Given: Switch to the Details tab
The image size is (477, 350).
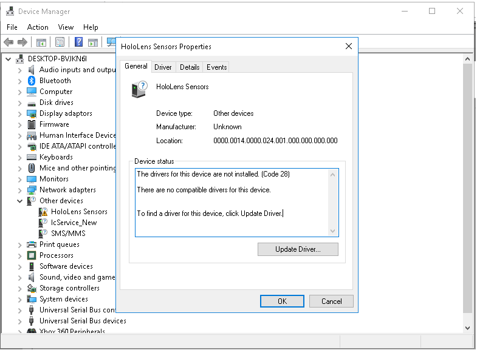Looking at the screenshot, I should tap(190, 67).
